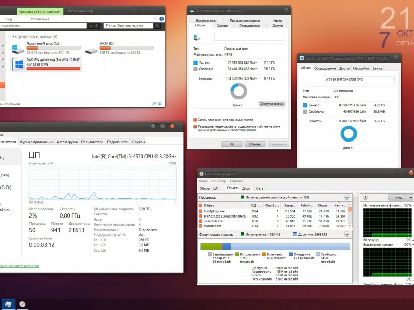Open Доступ tab in C: properties
414x310 pixels.
point(277,26)
